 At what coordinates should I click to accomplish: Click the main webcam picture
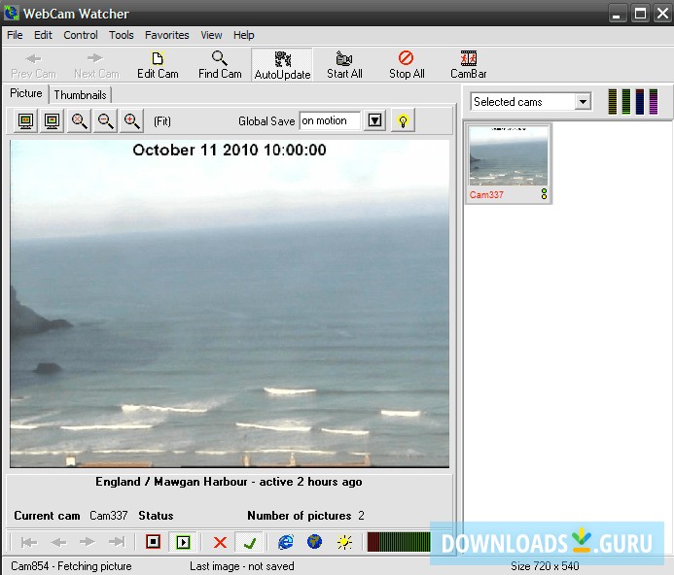pyautogui.click(x=230, y=303)
